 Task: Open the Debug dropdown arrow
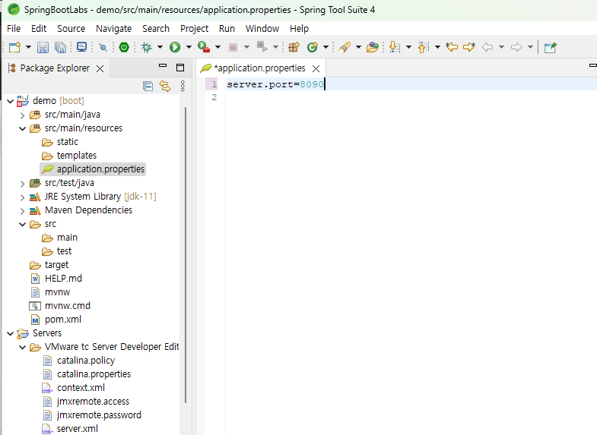tap(160, 47)
